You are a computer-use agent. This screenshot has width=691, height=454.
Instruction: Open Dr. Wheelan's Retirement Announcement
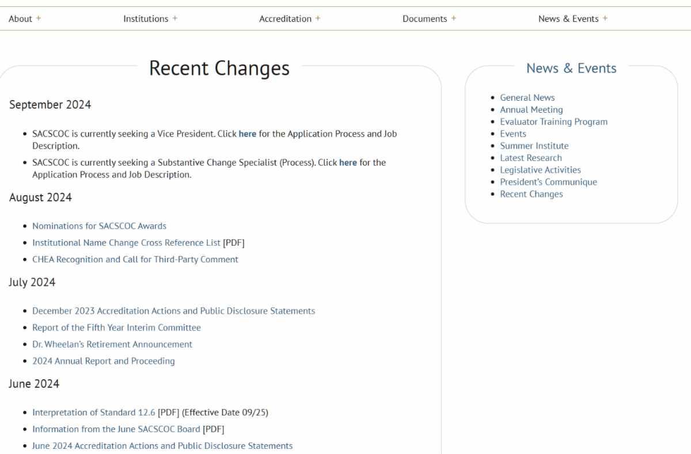(x=112, y=344)
